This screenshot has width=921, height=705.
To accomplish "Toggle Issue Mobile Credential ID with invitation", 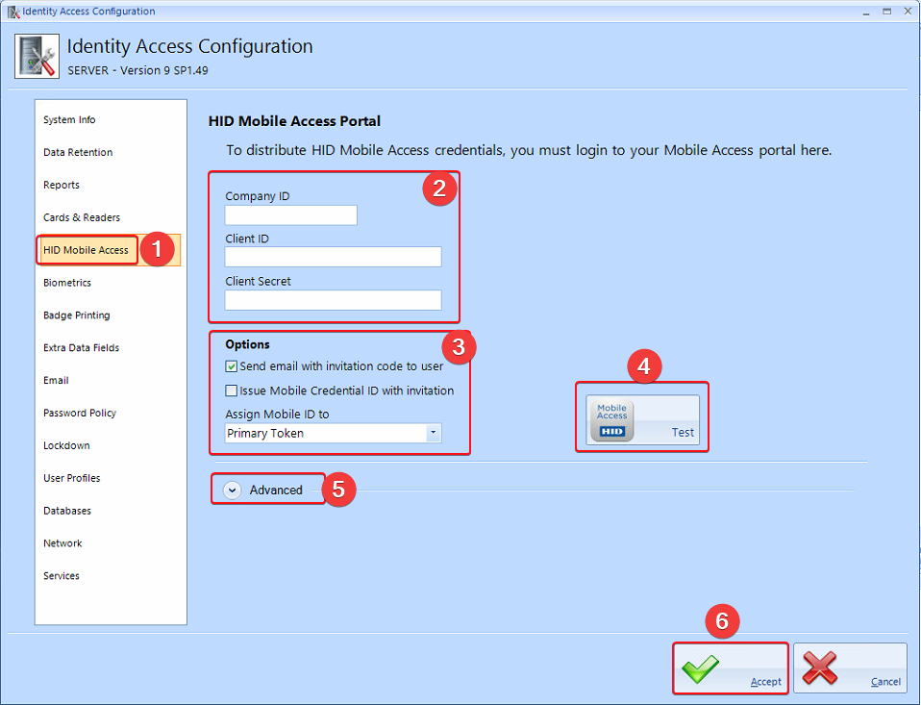I will [x=232, y=390].
